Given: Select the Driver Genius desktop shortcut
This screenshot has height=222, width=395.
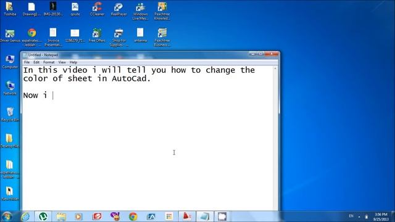Looking at the screenshot, I should pos(10,36).
